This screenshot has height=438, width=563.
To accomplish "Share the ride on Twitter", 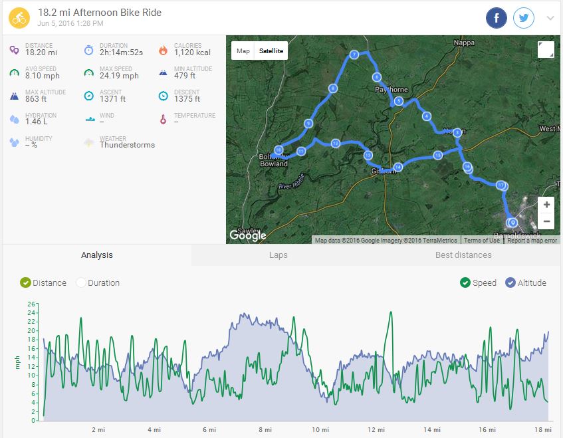I will [524, 18].
